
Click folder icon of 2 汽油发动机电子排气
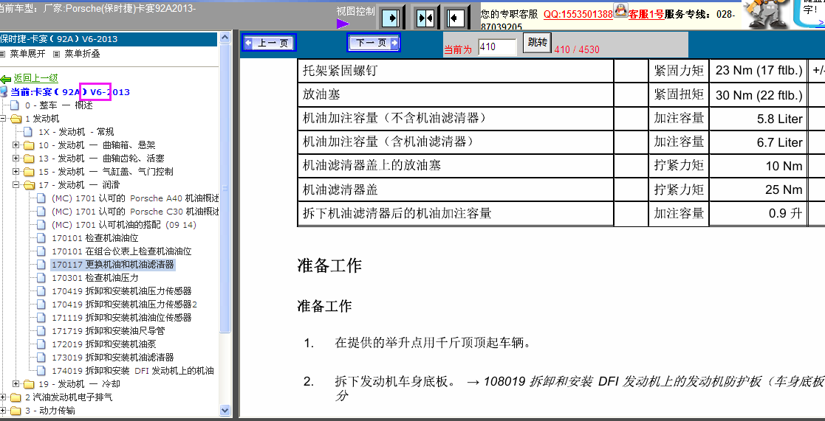pyautogui.click(x=16, y=397)
